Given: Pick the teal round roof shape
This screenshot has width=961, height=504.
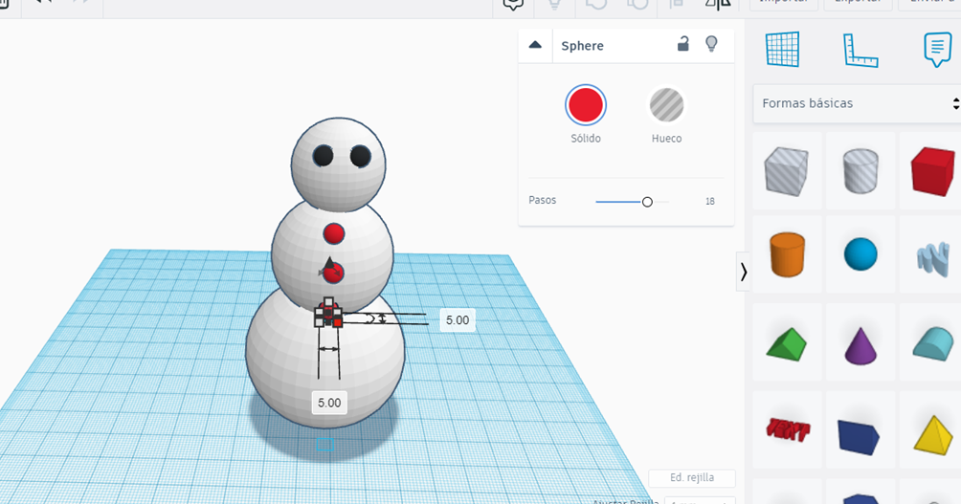Looking at the screenshot, I should point(933,343).
